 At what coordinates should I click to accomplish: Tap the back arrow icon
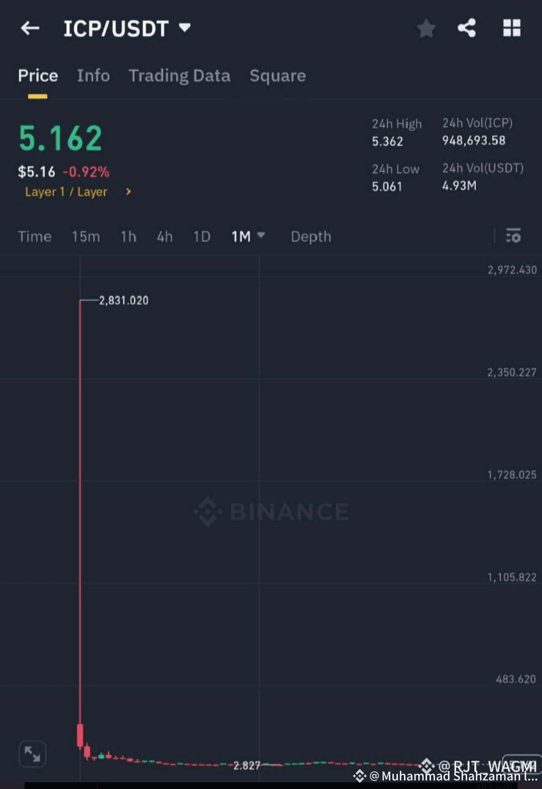click(30, 28)
